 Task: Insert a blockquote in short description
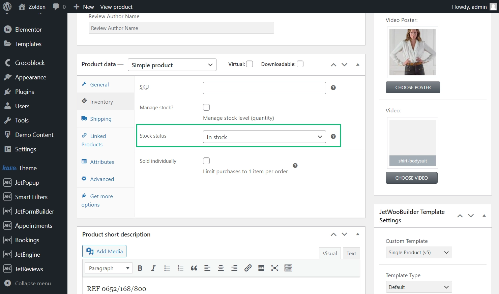point(194,268)
